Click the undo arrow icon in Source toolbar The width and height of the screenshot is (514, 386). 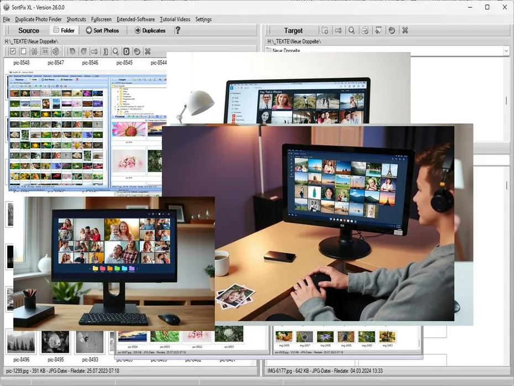coord(73,51)
